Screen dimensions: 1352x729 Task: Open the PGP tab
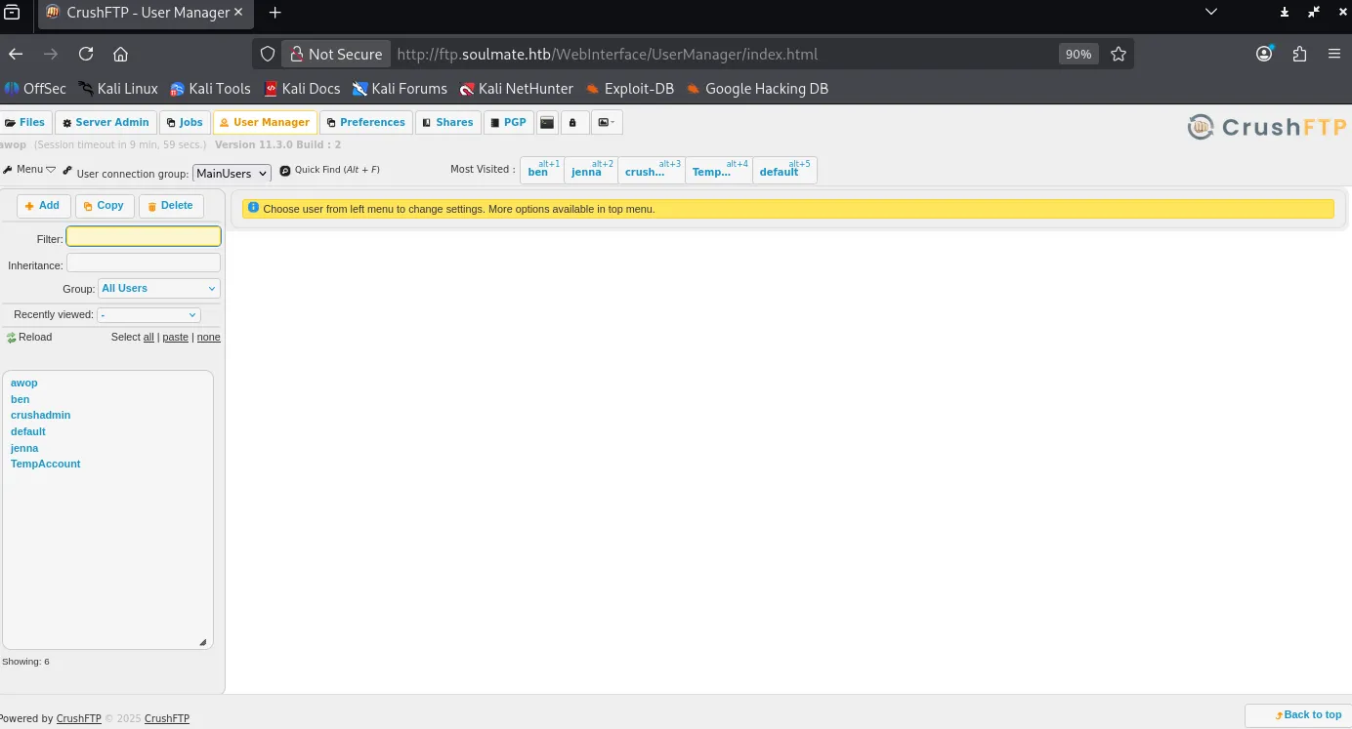point(508,122)
